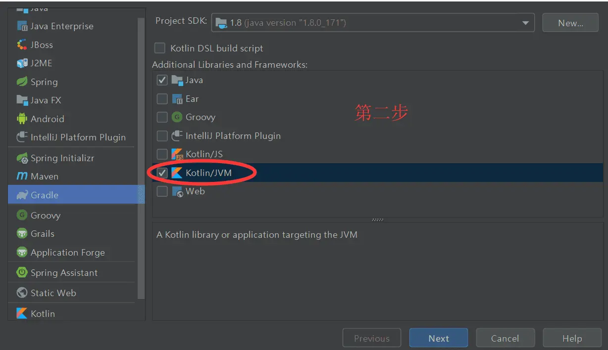Click the Maven m icon

click(x=22, y=176)
